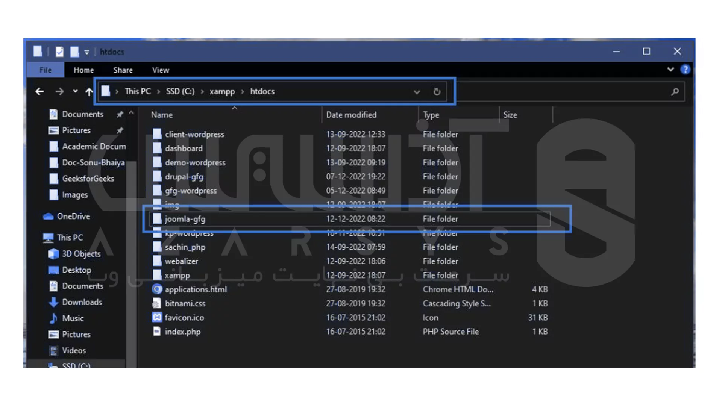
Task: Click the date 16-07-2015 21:02 of favicon.ico
Action: [x=356, y=318]
